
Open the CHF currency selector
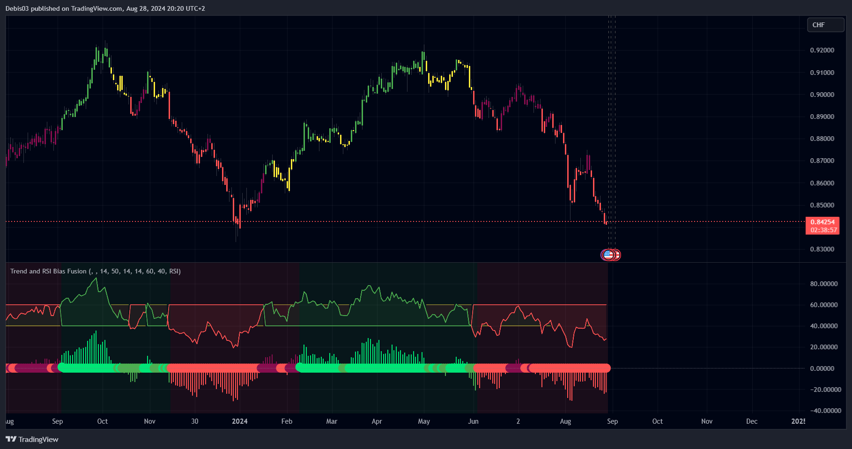[825, 25]
